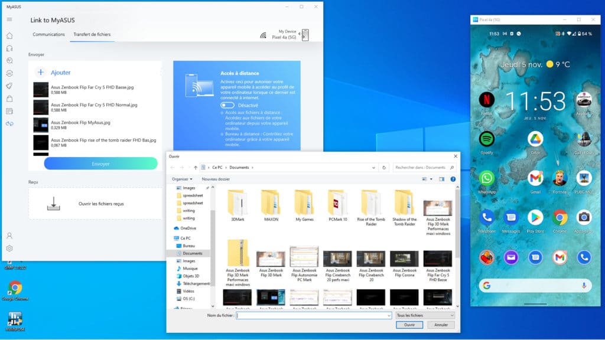
Task: Open HWiNFO64 desktop shortcut
Action: 15,322
